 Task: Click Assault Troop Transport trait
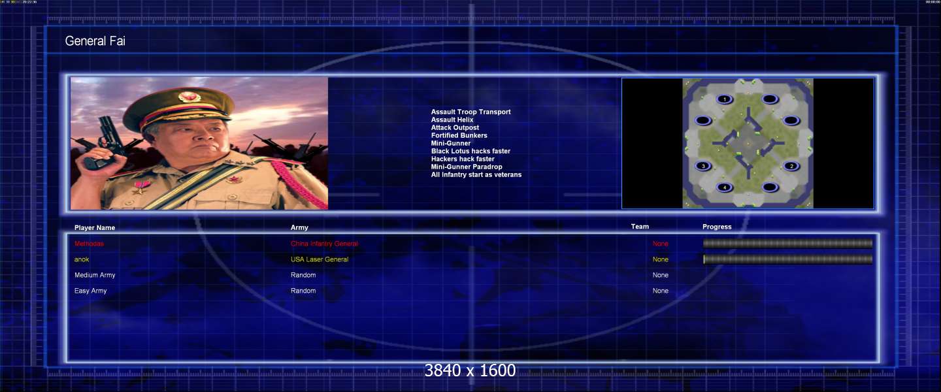(471, 112)
